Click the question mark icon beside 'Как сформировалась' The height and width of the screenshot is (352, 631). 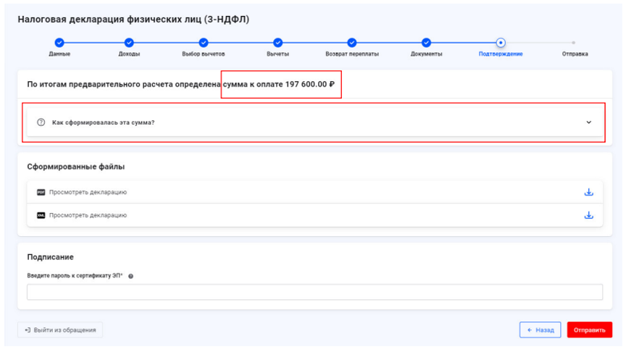(x=41, y=122)
